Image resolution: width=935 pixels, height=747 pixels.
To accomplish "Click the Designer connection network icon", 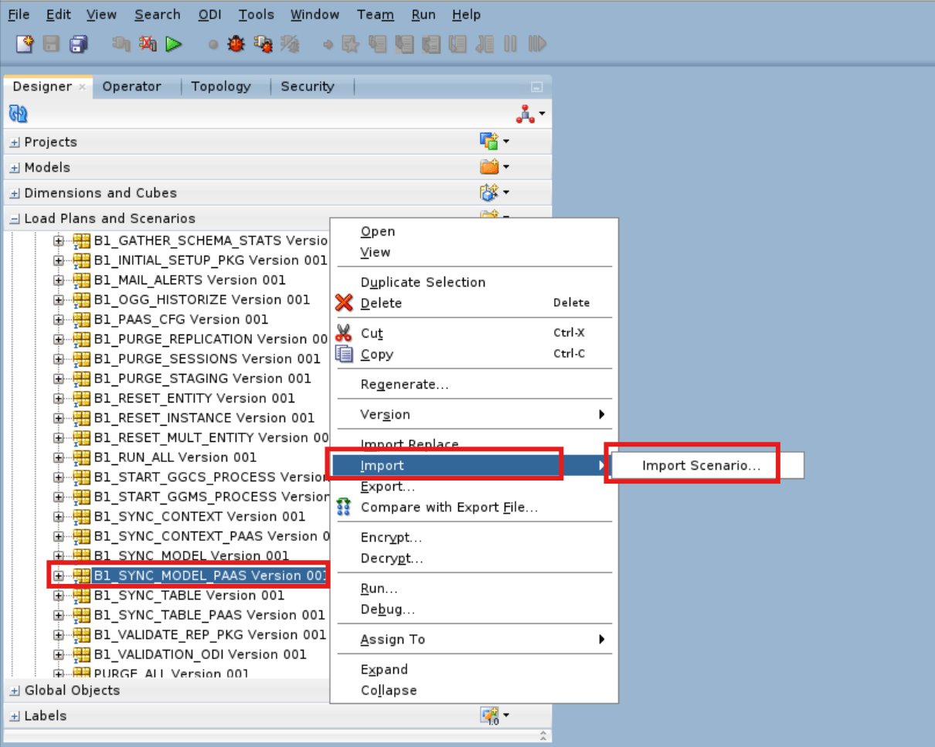I will [x=525, y=114].
